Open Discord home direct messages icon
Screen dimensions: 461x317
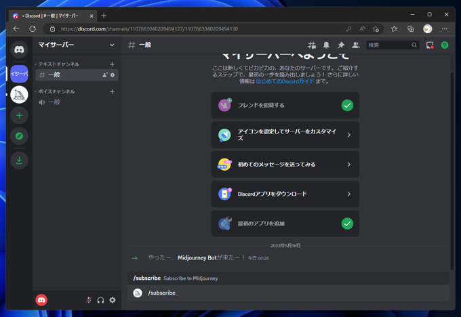[x=19, y=49]
